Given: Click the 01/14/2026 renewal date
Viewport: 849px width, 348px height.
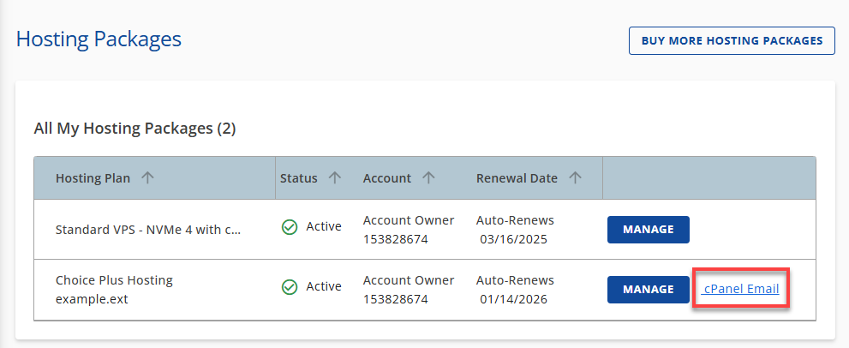Looking at the screenshot, I should tap(513, 298).
